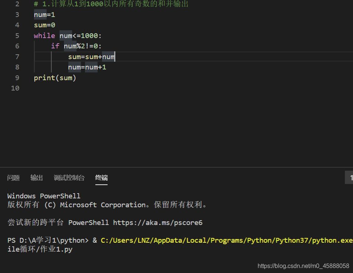Click the num=1 assignment line
The image size is (353, 273).
pyautogui.click(x=44, y=15)
